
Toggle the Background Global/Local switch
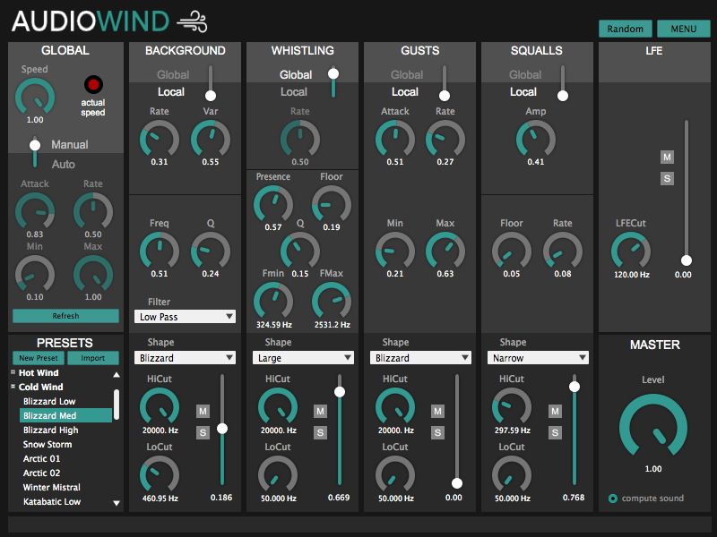pyautogui.click(x=211, y=82)
